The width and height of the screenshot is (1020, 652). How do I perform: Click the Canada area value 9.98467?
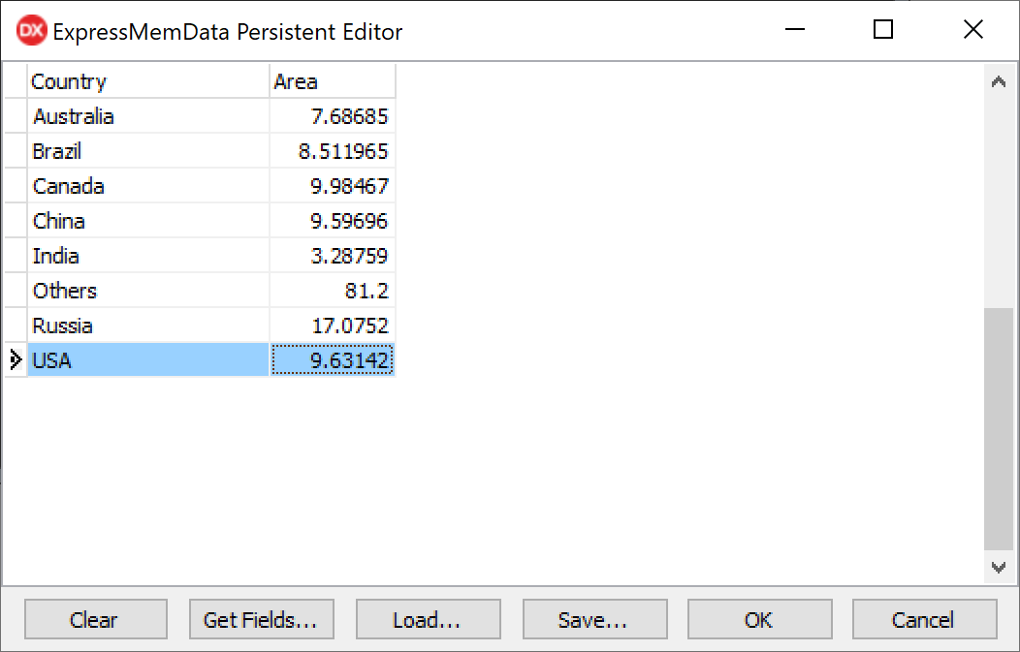coord(333,186)
